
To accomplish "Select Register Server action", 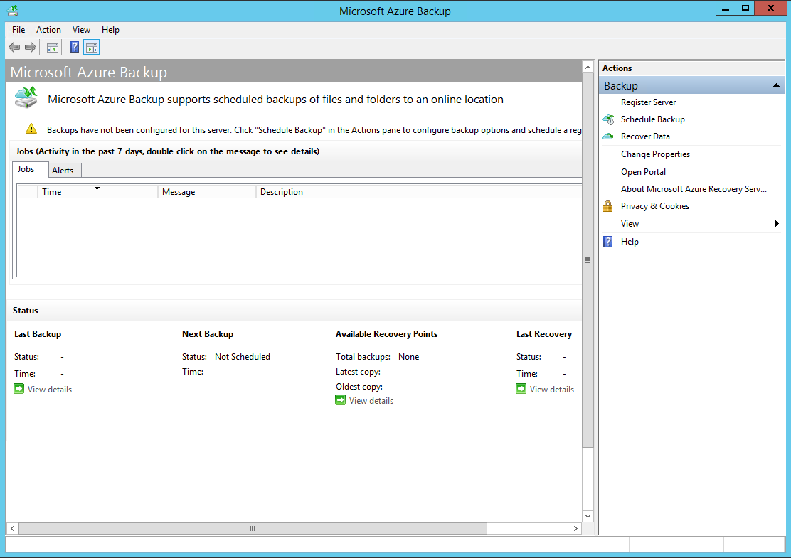I will [x=648, y=102].
